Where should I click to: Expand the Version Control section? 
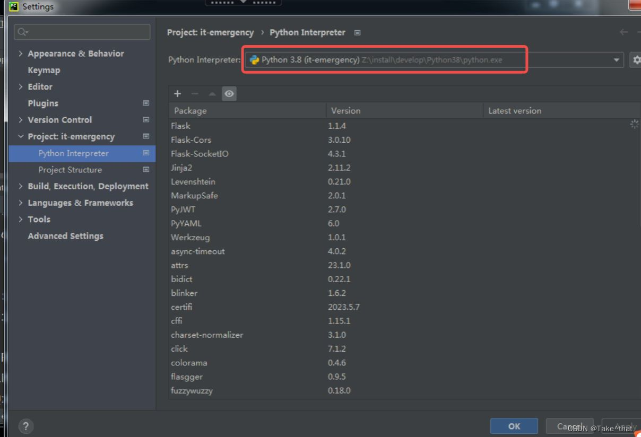click(21, 120)
